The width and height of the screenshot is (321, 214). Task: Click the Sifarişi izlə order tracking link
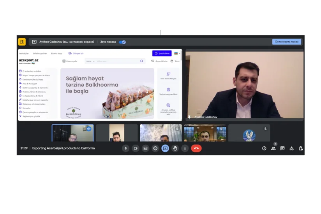coord(76,53)
